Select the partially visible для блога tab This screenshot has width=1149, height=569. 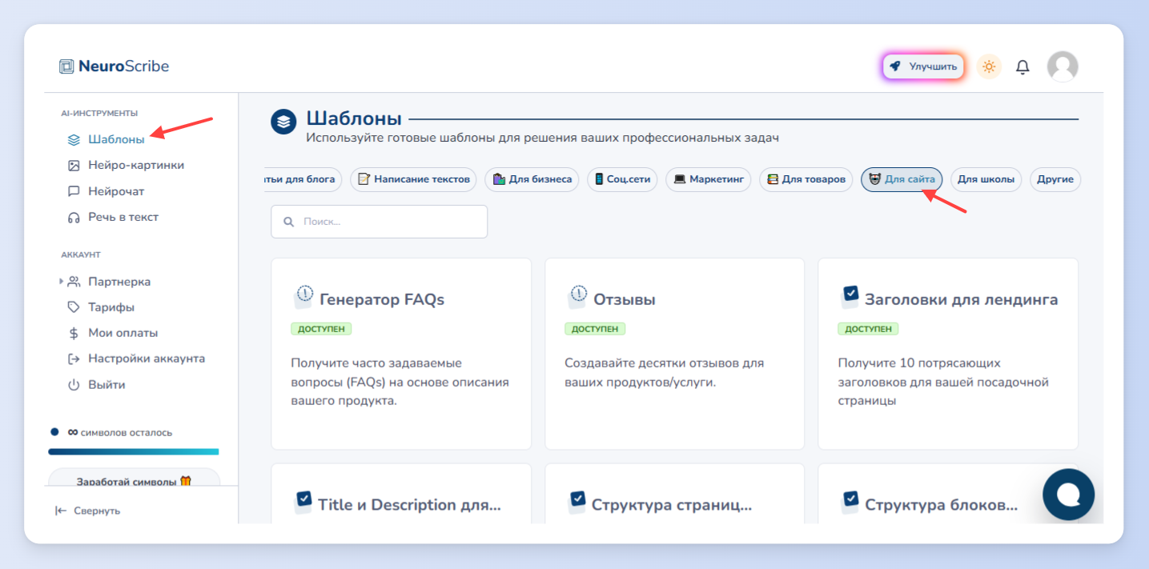(303, 179)
